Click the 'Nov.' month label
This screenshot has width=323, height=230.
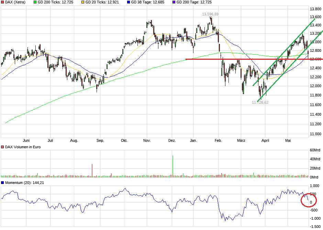pos(147,140)
